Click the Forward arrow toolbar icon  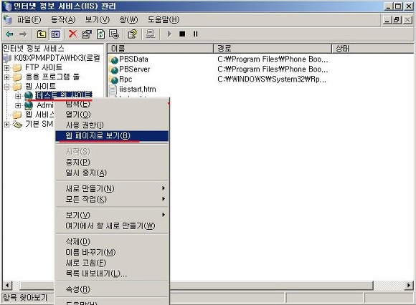[x=23, y=34]
